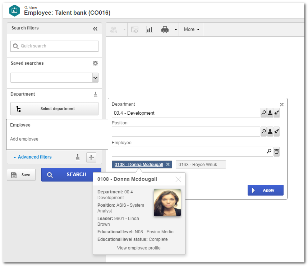Clear the Department filter with broom icon
308x266 pixels.
(96, 95)
